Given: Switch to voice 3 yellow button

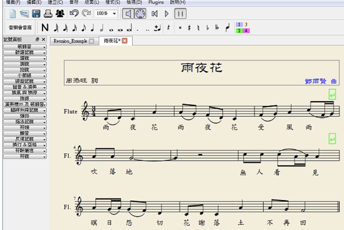Looking at the screenshot, I should point(246,25).
